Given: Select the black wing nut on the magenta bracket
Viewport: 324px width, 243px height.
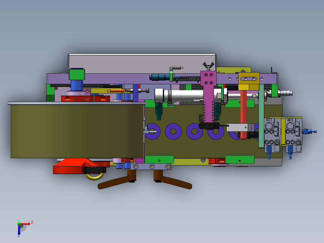Looking at the screenshot, I should 209,66.
